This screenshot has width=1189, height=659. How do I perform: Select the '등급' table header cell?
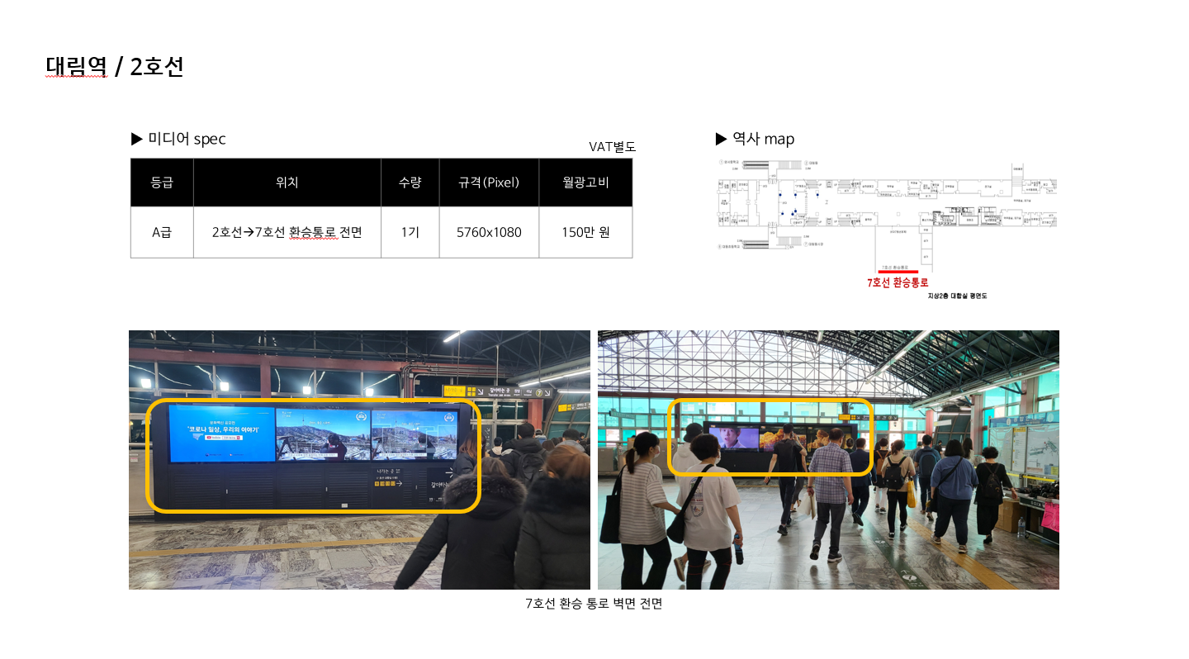[x=162, y=183]
